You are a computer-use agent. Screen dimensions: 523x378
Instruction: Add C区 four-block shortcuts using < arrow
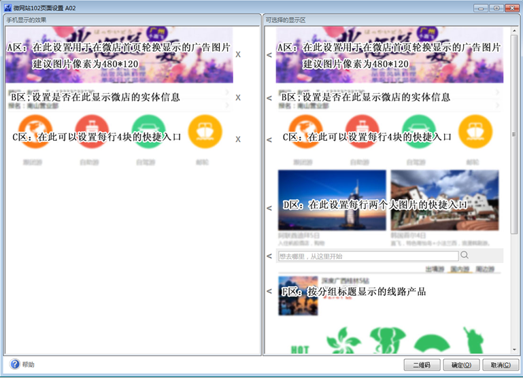[x=269, y=140]
